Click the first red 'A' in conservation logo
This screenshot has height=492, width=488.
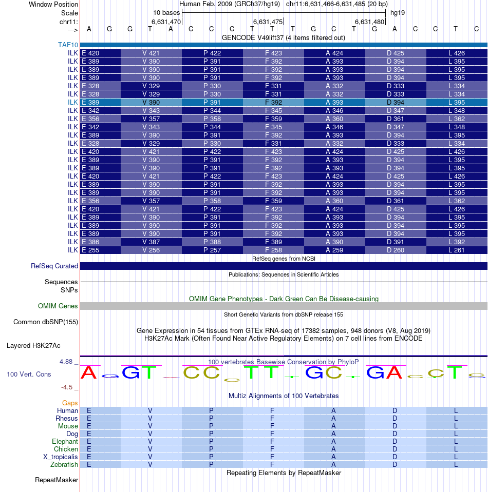click(89, 373)
